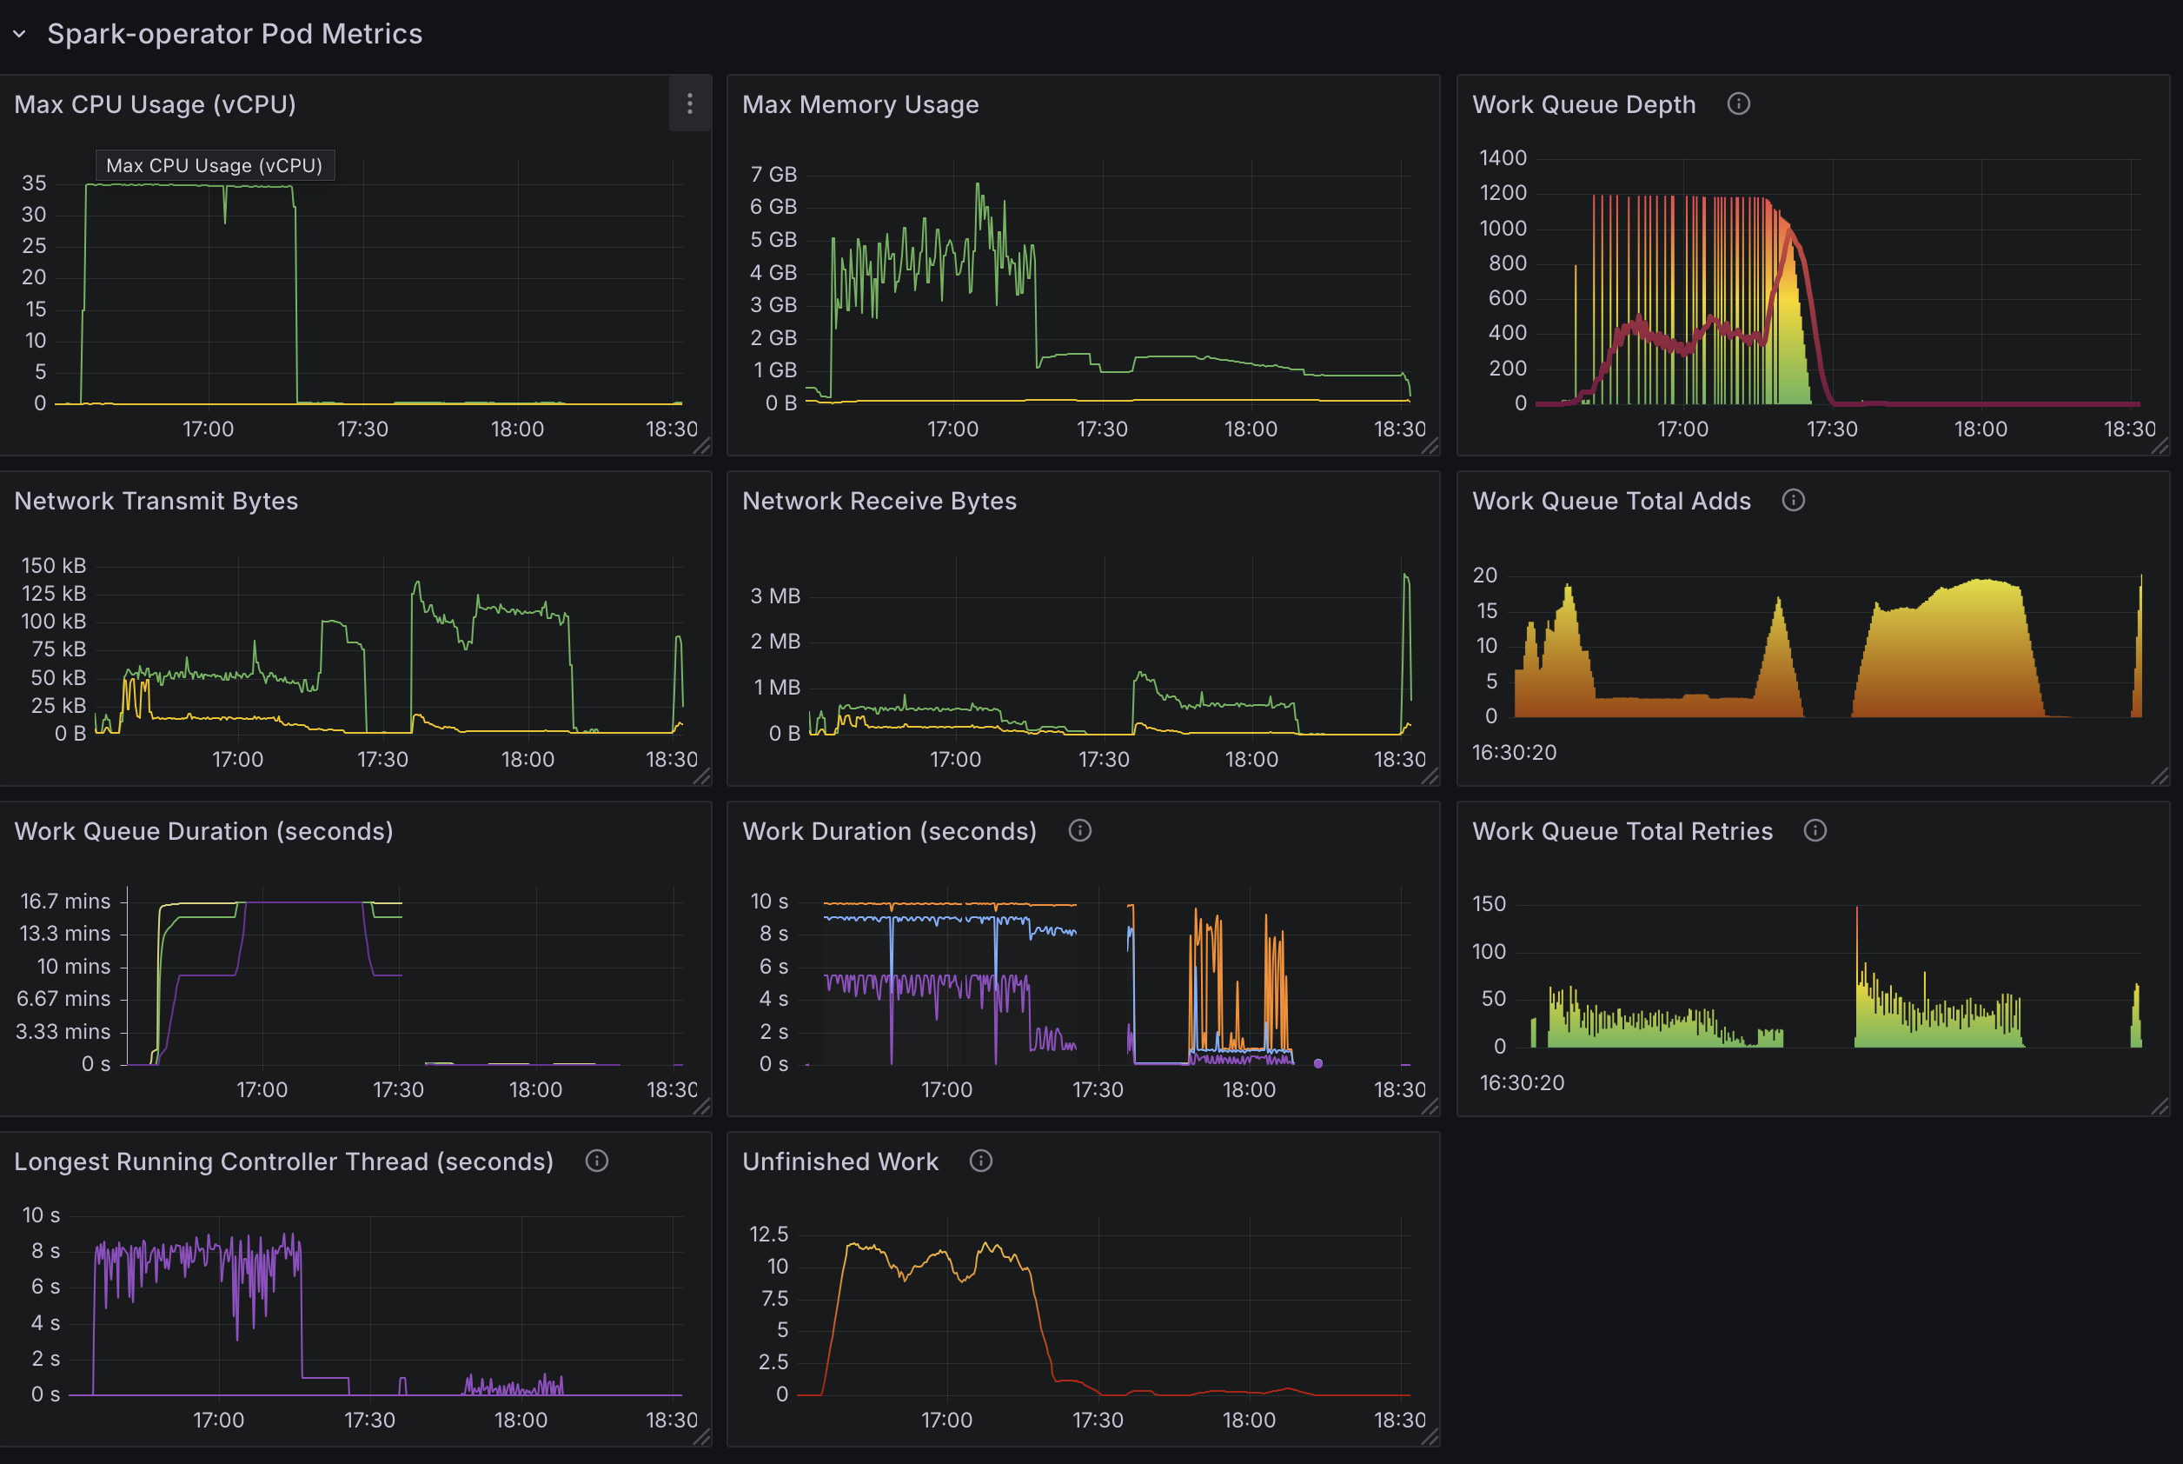Click info icon next to Work Duration (seconds)
The image size is (2183, 1464).
pos(1080,830)
